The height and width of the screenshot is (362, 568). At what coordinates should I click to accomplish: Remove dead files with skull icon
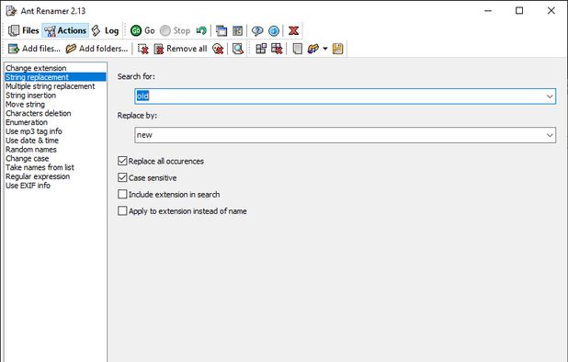pos(218,49)
